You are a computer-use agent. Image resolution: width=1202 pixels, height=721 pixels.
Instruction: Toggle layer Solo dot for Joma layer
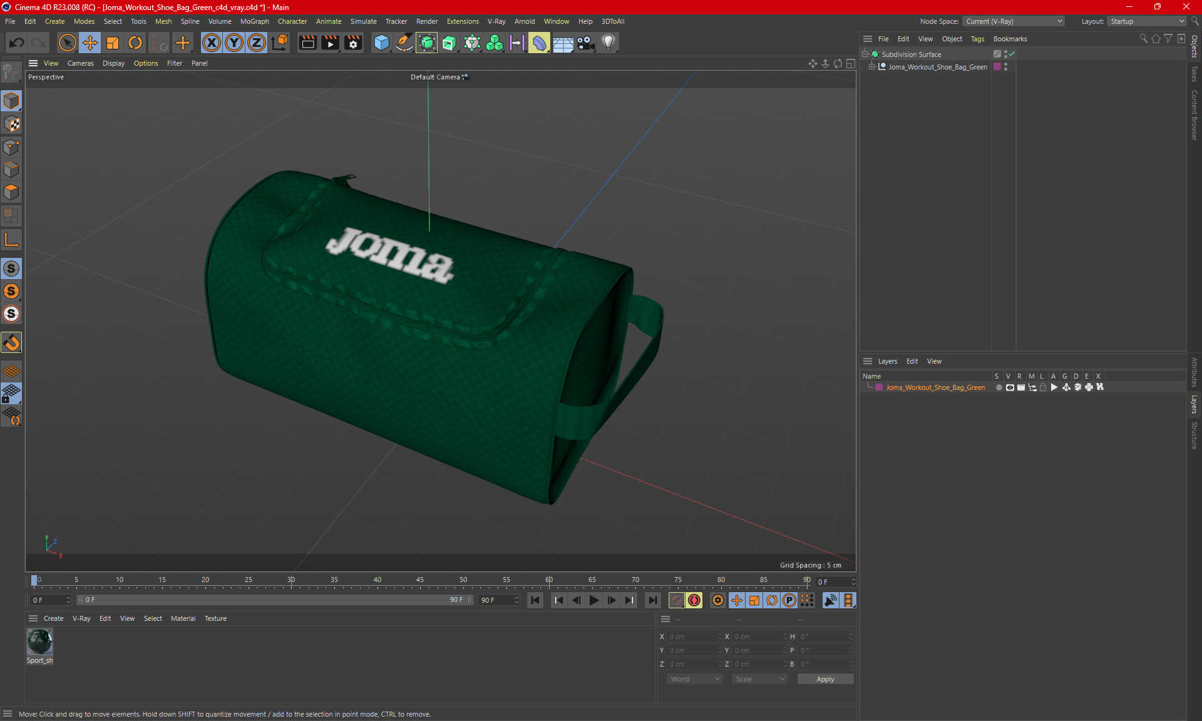pos(999,387)
